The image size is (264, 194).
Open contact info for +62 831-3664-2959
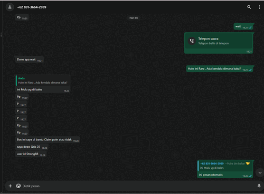coord(32,7)
